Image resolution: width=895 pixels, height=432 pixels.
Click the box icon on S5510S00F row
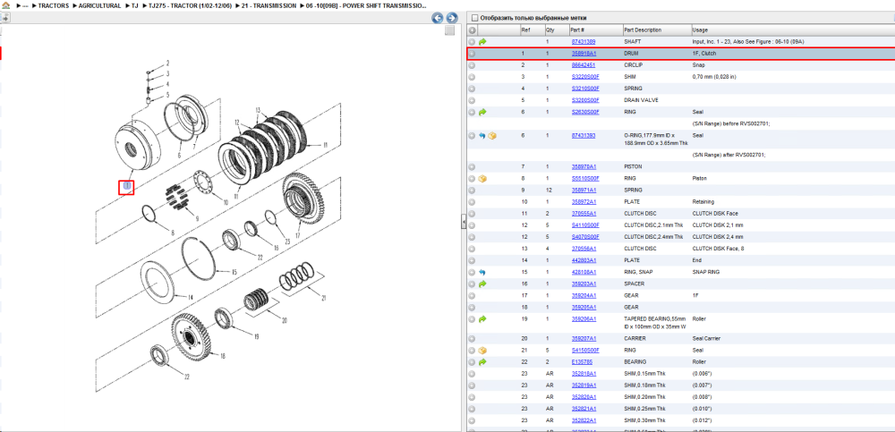click(x=482, y=179)
